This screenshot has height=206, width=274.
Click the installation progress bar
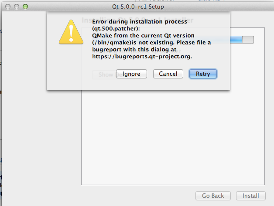pos(247,40)
